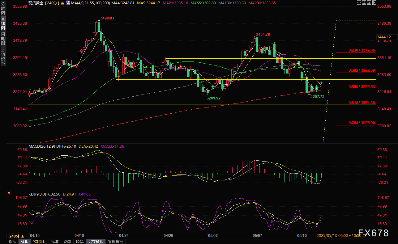The width and height of the screenshot is (398, 244).
Task: Click the jump-to-start chart icon
Action: [x=364, y=2]
